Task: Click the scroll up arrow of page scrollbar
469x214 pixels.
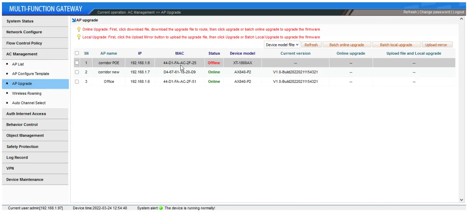Action: coord(462,19)
